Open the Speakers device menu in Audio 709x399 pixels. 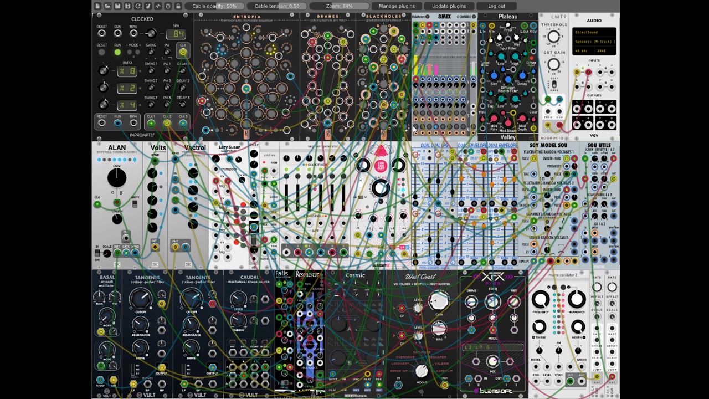[594, 42]
